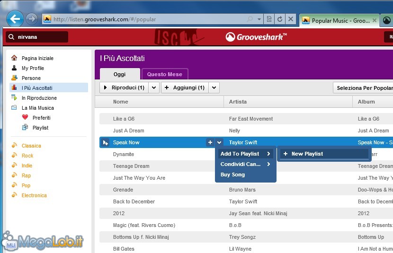
Task: Click the Persone people icon
Action: (14, 78)
